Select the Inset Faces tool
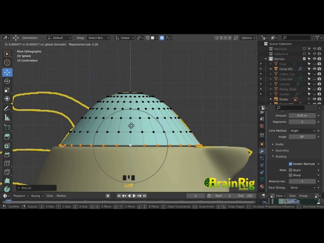The image size is (324, 243). [x=7, y=146]
